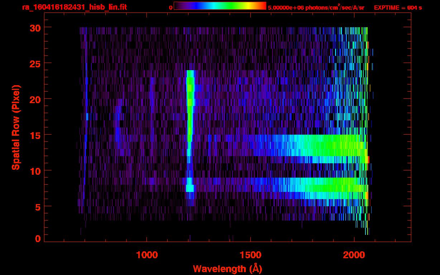Click the 1000 wavelength tick label
Screen dimensions: 440x275
tap(147, 255)
